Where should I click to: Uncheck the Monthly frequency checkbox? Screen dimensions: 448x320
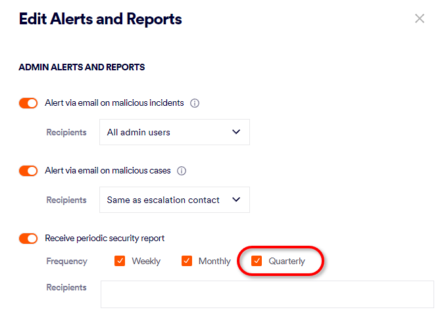coord(187,261)
